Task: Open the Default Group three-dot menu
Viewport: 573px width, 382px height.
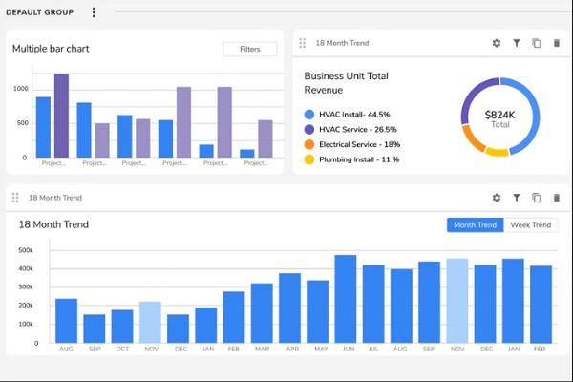Action: [94, 12]
